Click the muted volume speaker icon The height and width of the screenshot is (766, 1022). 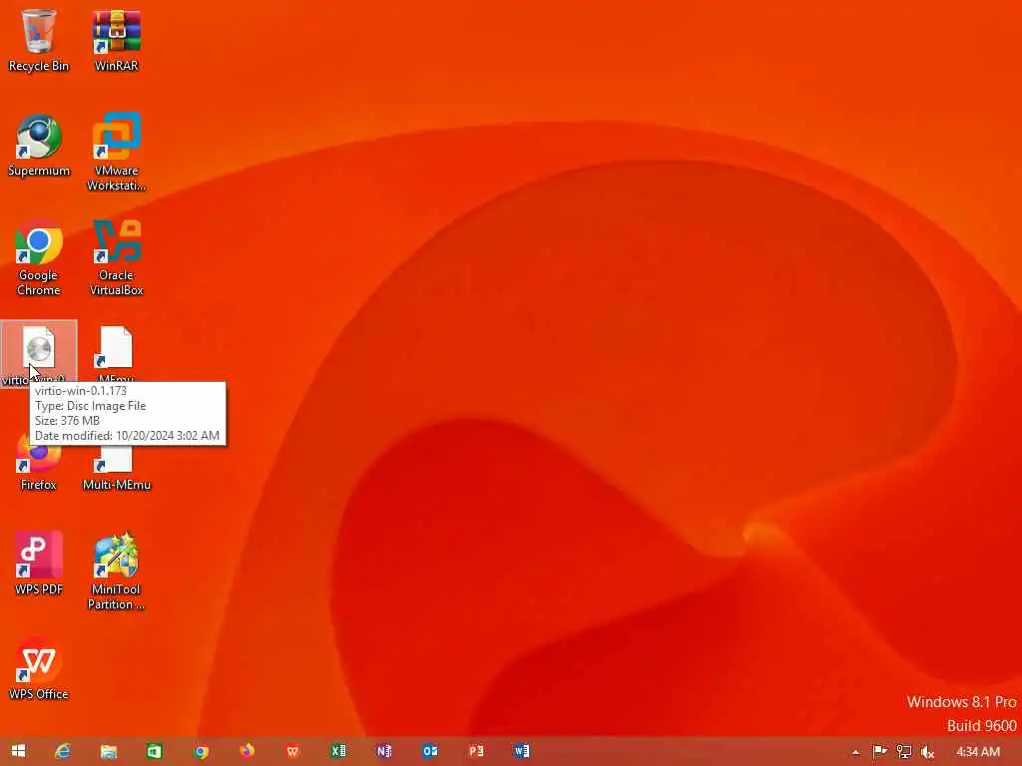click(x=927, y=752)
